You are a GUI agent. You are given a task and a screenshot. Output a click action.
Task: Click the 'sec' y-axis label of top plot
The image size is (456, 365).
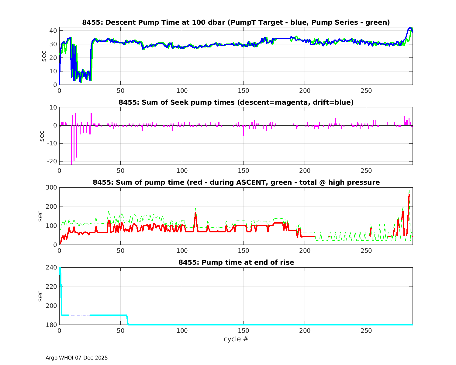[44, 56]
